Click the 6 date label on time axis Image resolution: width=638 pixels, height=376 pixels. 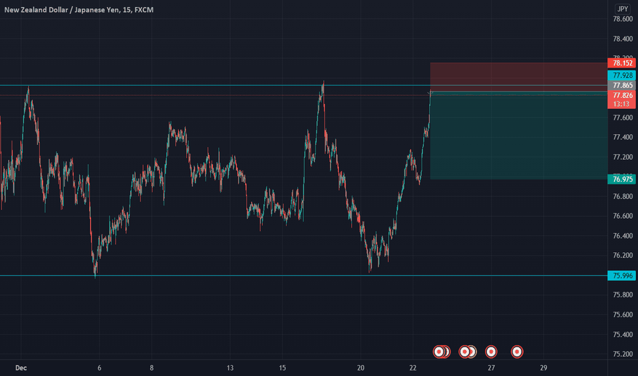point(99,368)
